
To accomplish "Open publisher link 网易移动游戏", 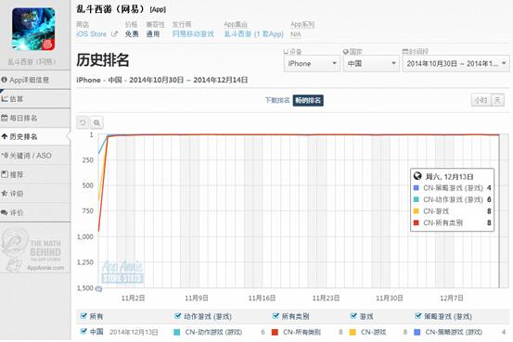I will coord(193,34).
